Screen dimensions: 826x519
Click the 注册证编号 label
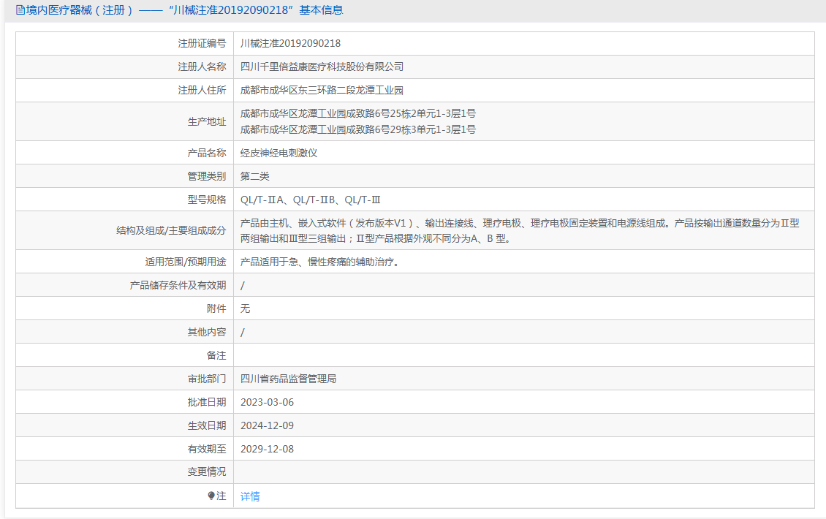pyautogui.click(x=202, y=43)
